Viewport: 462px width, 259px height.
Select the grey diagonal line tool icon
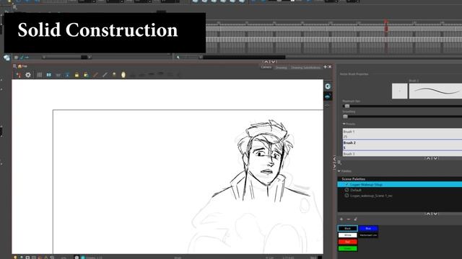click(x=105, y=75)
